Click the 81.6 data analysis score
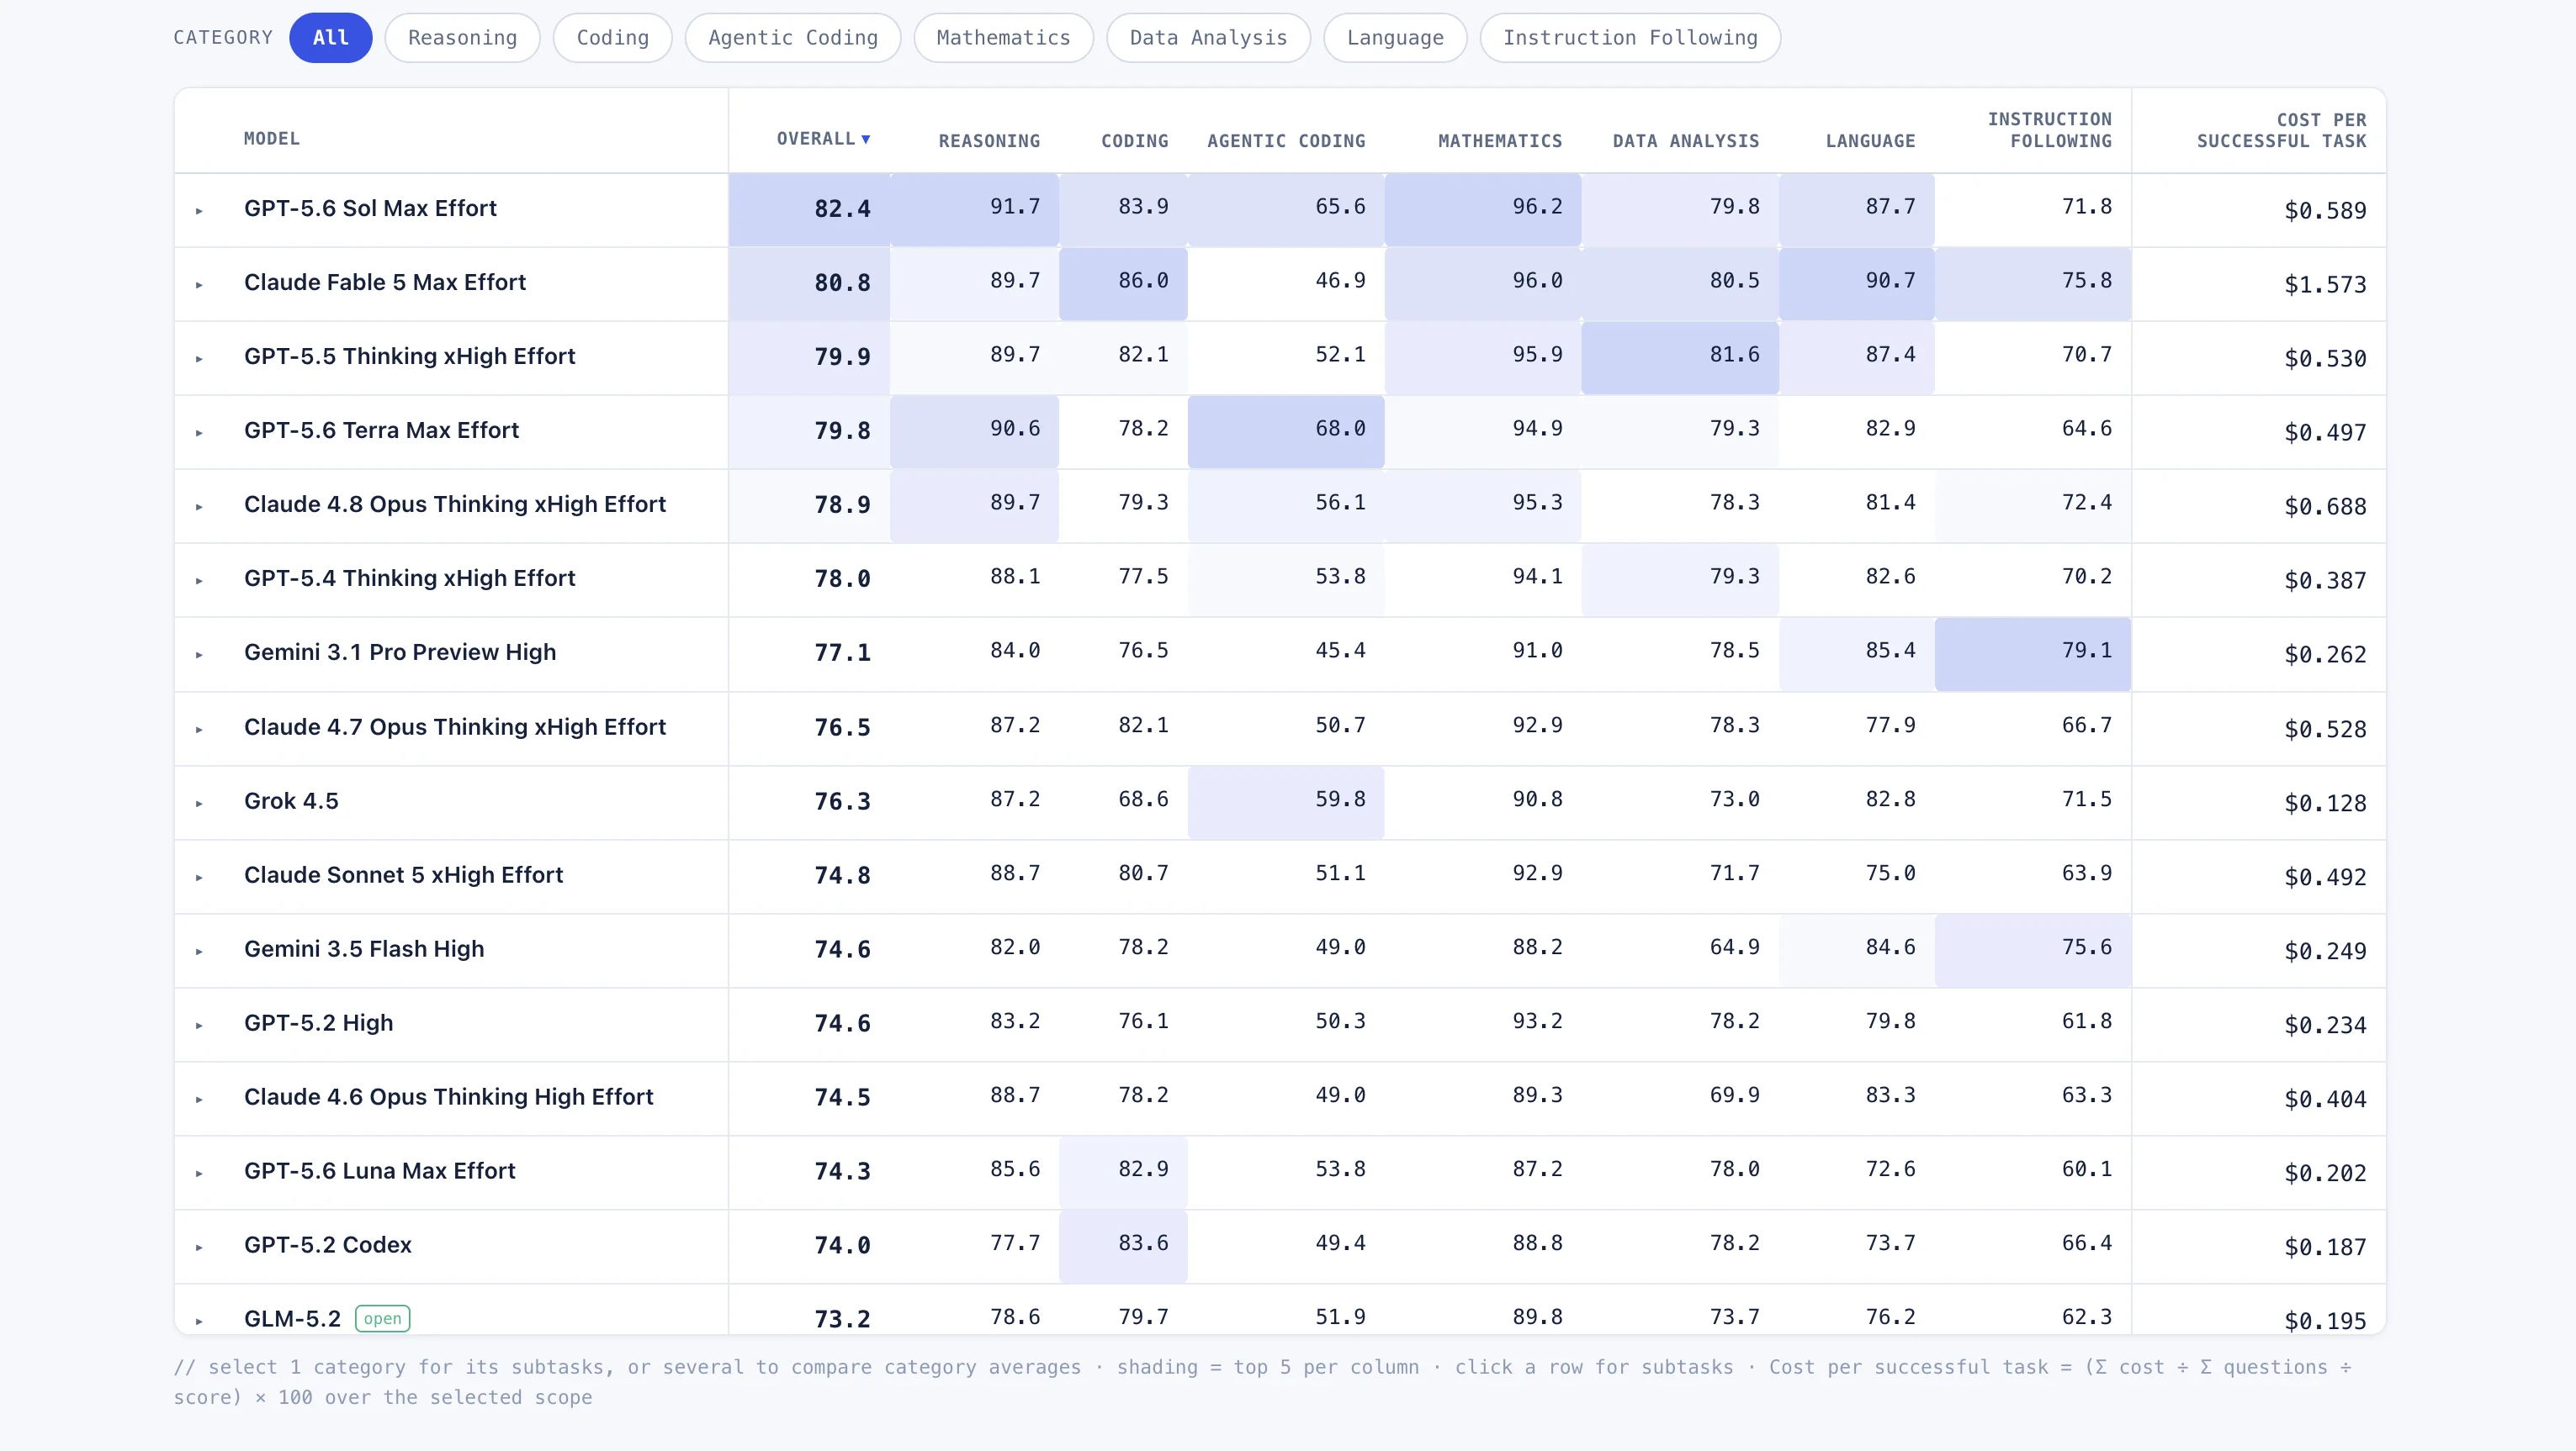 click(1734, 355)
